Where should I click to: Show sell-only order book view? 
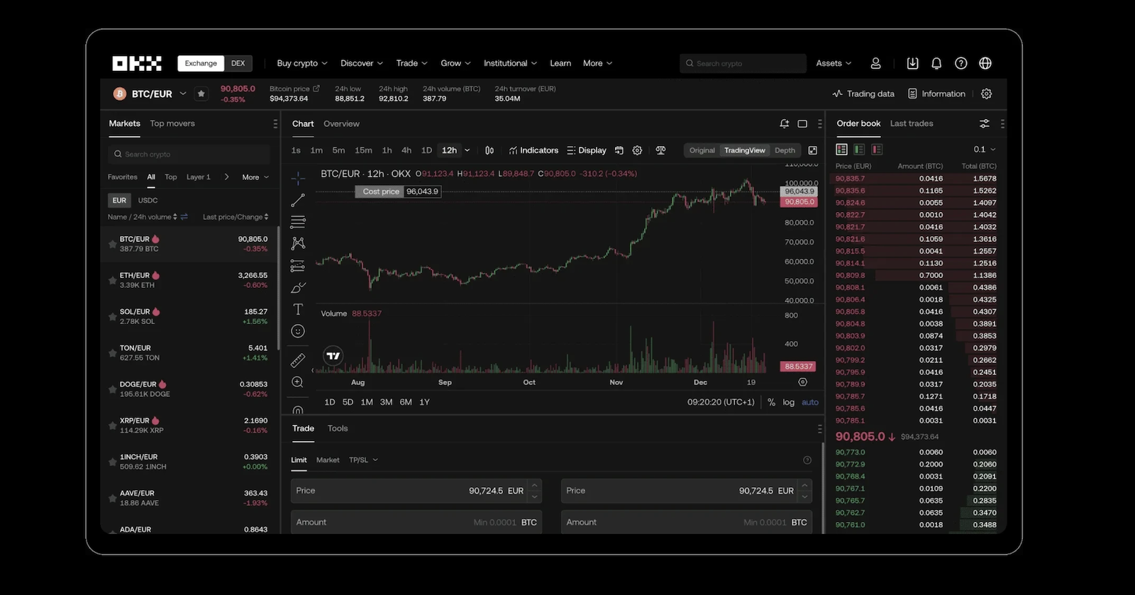(x=877, y=150)
